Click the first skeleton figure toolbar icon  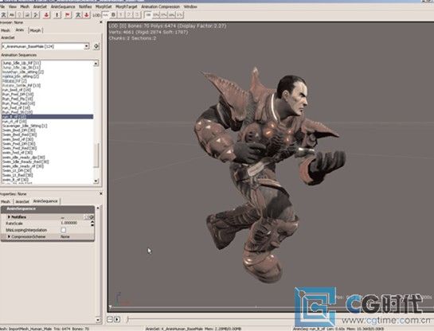tap(4, 15)
